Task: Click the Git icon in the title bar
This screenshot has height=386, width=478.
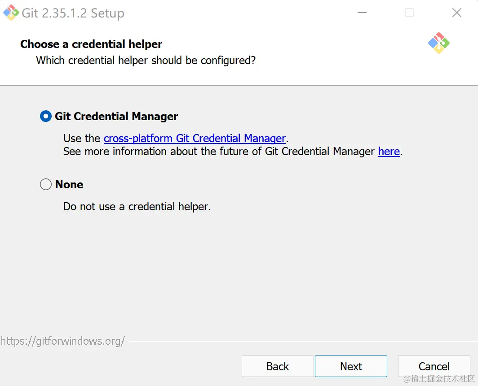Action: click(x=11, y=13)
